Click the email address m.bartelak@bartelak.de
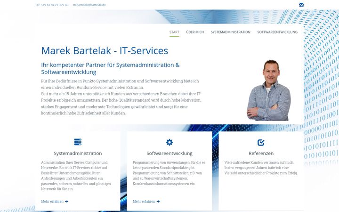339x212 pixels. [x=89, y=5]
